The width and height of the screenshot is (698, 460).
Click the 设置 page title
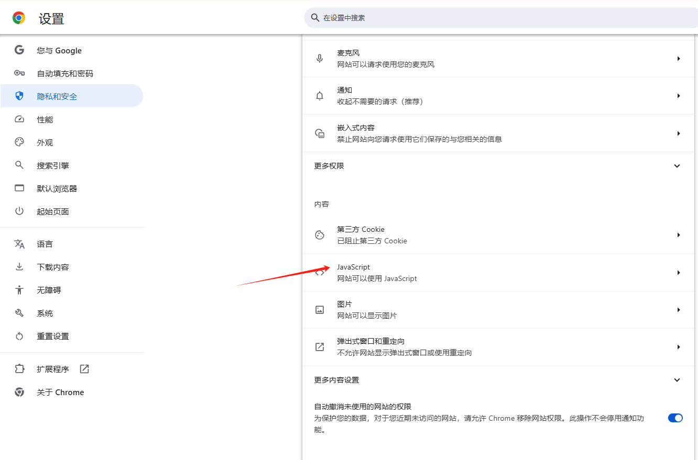(x=51, y=19)
